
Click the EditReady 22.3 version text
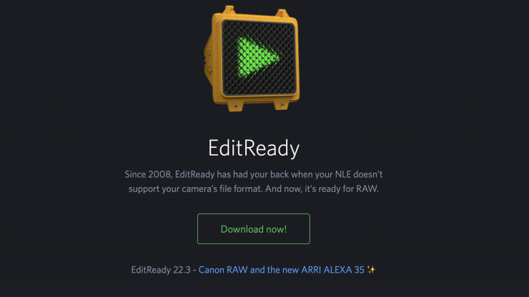pyautogui.click(x=161, y=270)
